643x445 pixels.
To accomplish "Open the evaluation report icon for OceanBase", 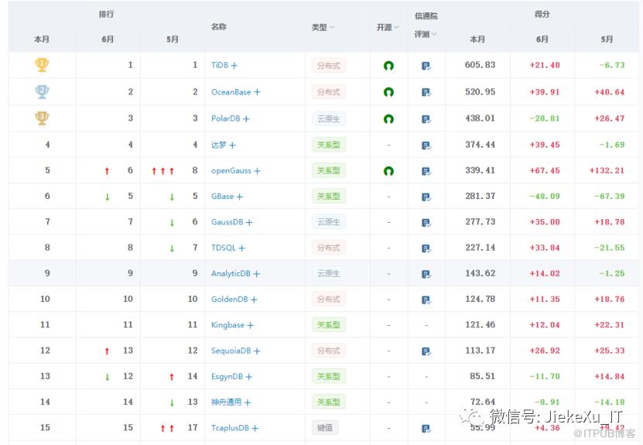I will (426, 93).
